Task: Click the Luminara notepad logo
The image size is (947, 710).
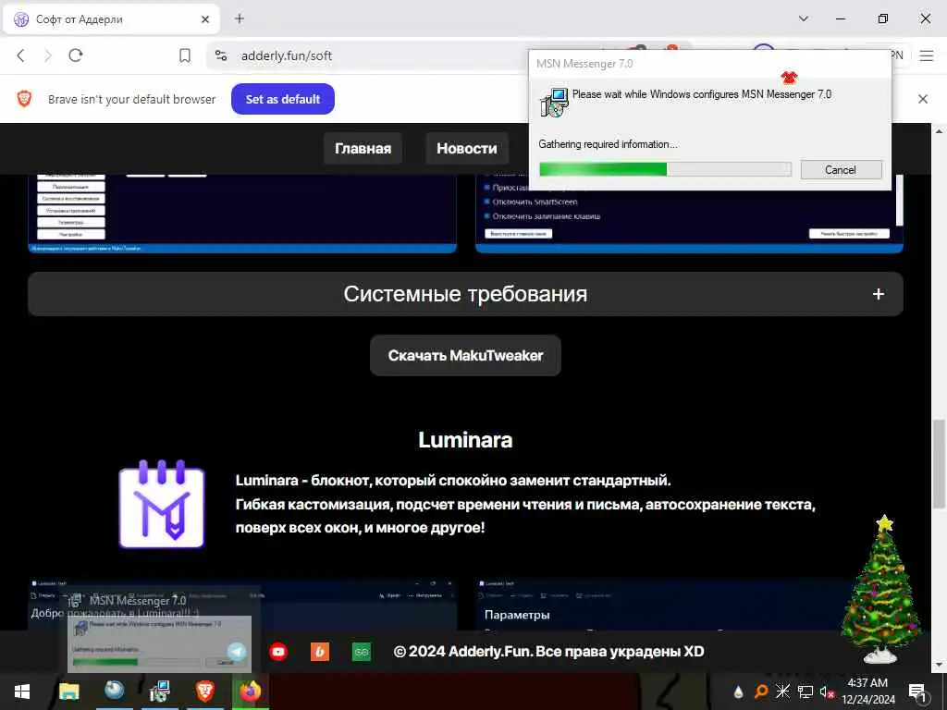Action: click(x=162, y=504)
